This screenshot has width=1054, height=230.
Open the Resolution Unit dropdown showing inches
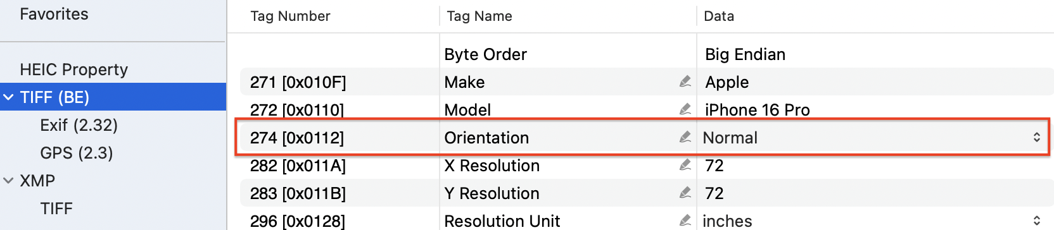coord(872,221)
